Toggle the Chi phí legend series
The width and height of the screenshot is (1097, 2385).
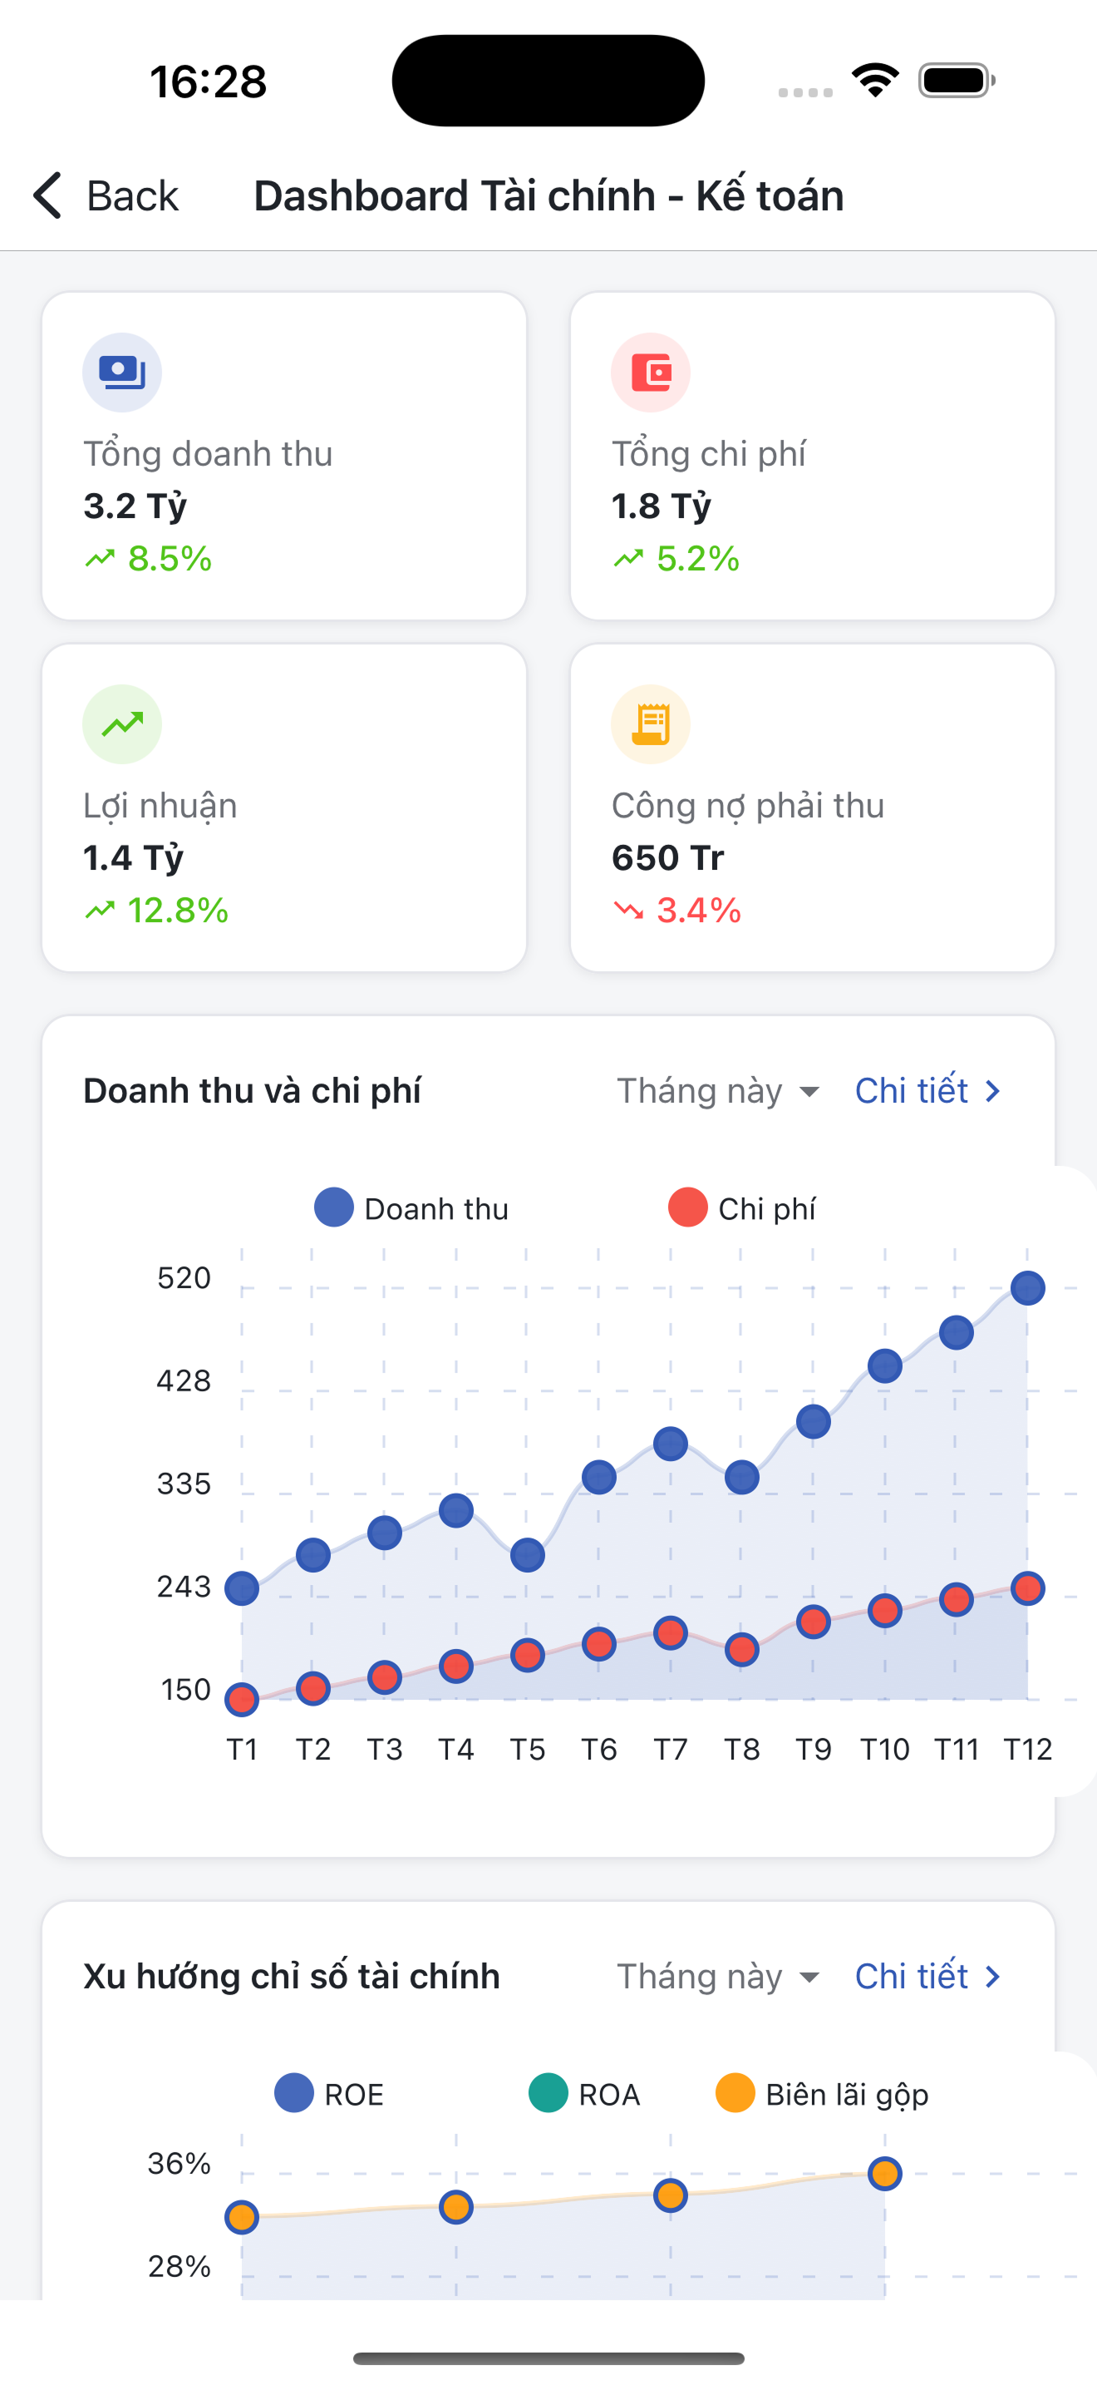click(742, 1208)
